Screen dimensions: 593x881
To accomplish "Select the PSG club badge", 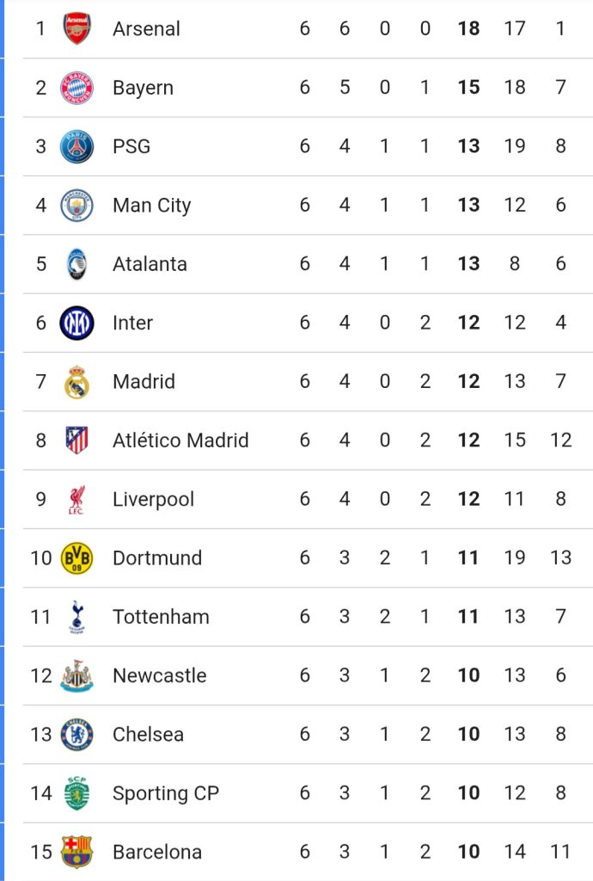I will tap(76, 146).
